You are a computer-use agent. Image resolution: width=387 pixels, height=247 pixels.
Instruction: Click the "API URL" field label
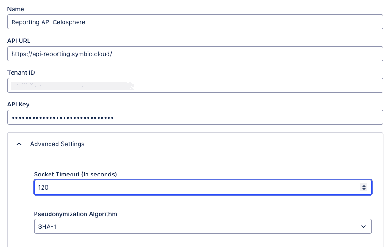(x=19, y=41)
